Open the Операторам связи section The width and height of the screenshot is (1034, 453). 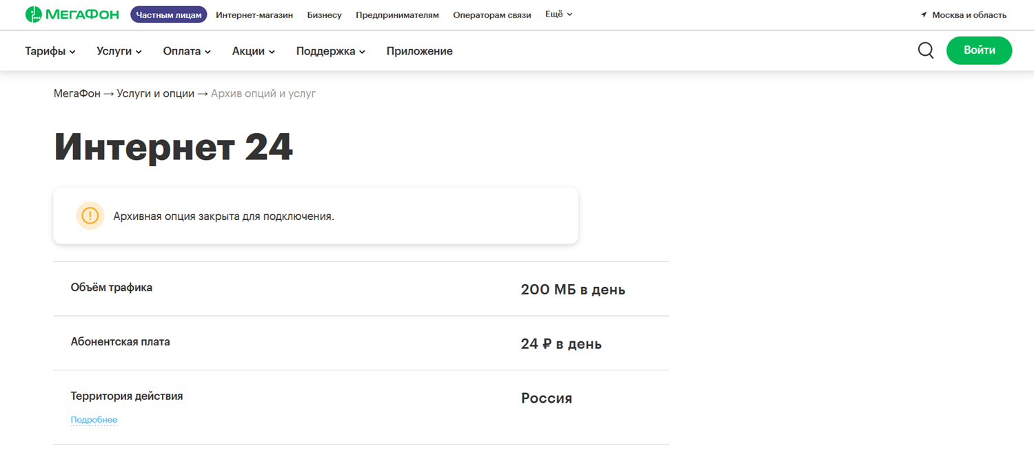492,14
